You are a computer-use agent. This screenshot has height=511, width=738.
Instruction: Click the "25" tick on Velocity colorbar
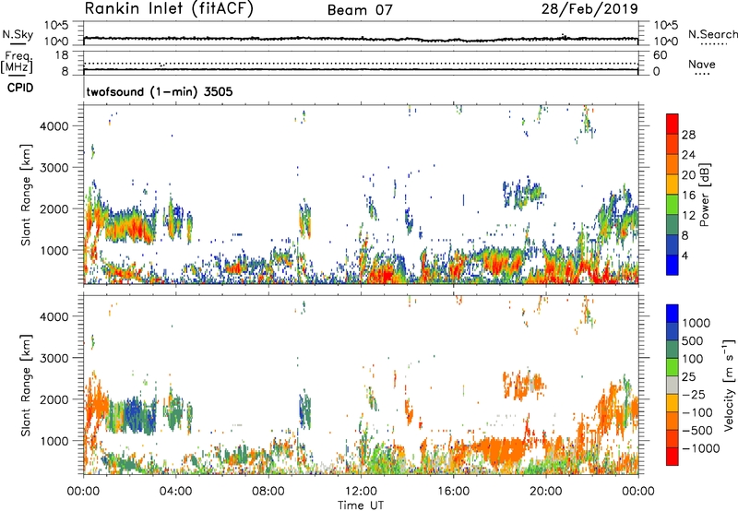[x=689, y=377]
